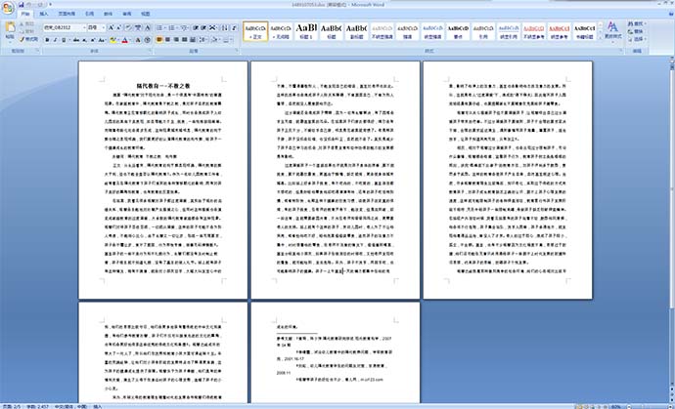Toggle bold formatting
Image resolution: width=675 pixels, height=409 pixels.
(x=47, y=40)
